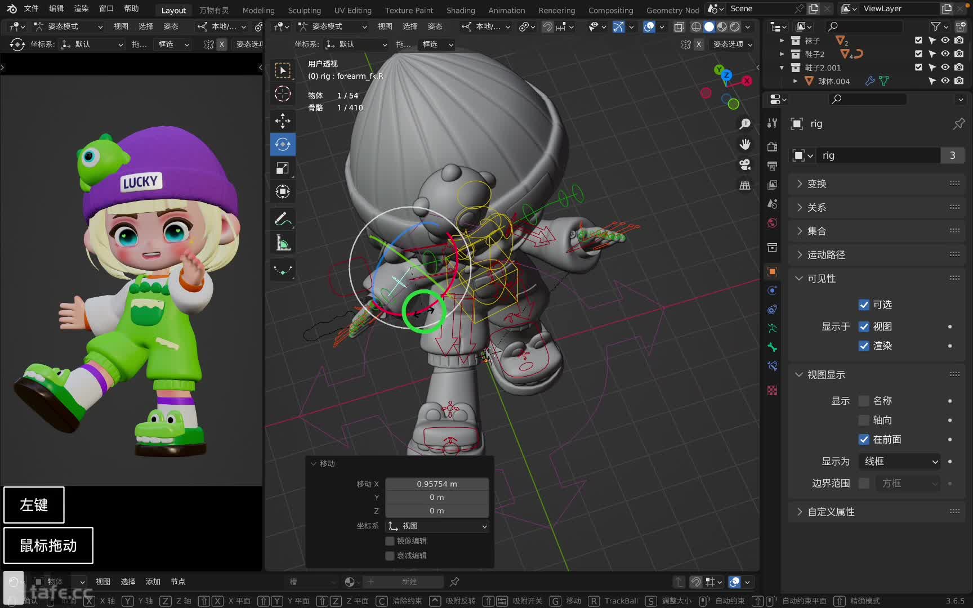Open the Object Constraints properties tab
The image size is (973, 608).
pyautogui.click(x=773, y=310)
